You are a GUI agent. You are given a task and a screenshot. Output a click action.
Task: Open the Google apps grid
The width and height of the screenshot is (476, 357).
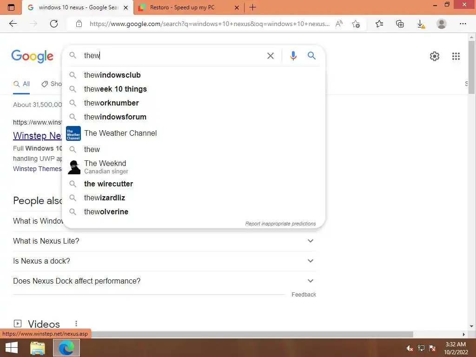[456, 56]
